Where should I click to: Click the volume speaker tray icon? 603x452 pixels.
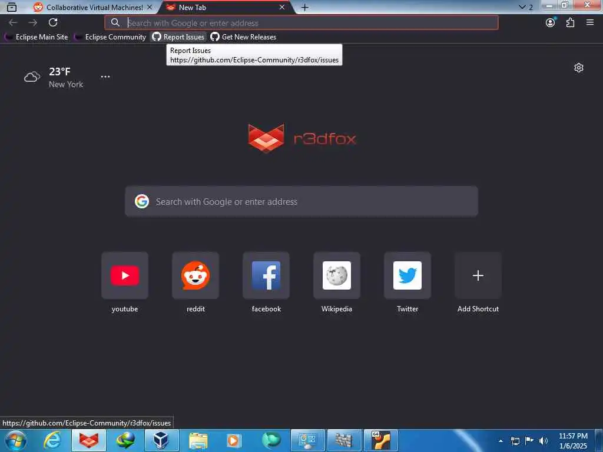[x=544, y=441]
